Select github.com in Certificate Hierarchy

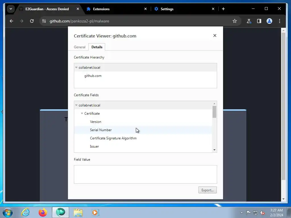[93, 76]
